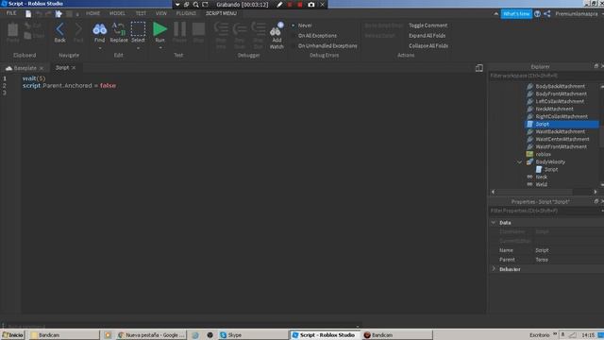This screenshot has height=340, width=604.
Task: Close the Script editor tab
Action: [74, 68]
